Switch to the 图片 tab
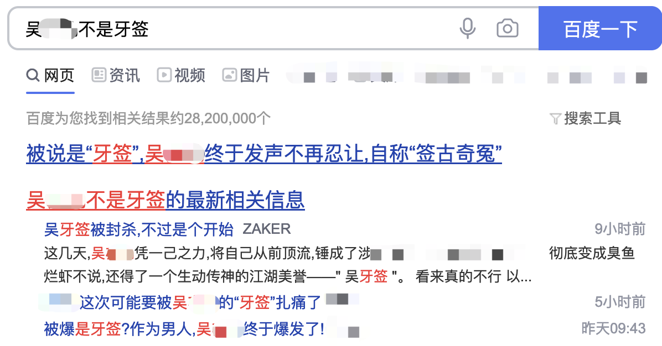Image resolution: width=662 pixels, height=346 pixels. point(246,76)
